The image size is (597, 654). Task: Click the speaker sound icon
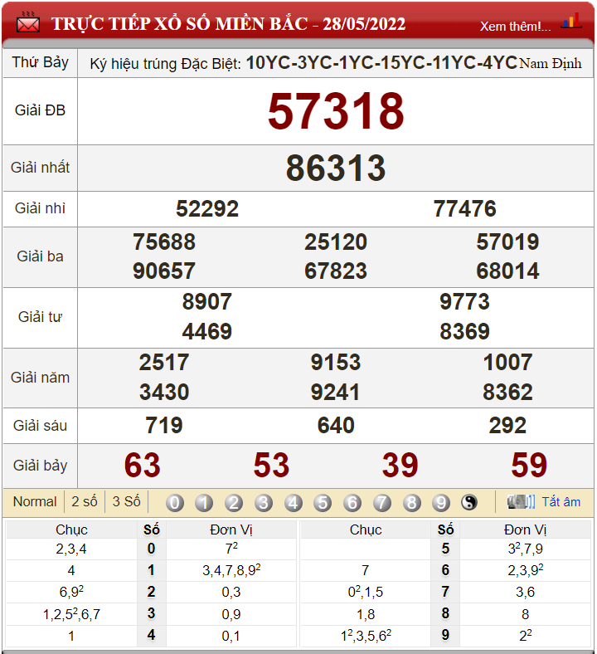[x=521, y=501]
